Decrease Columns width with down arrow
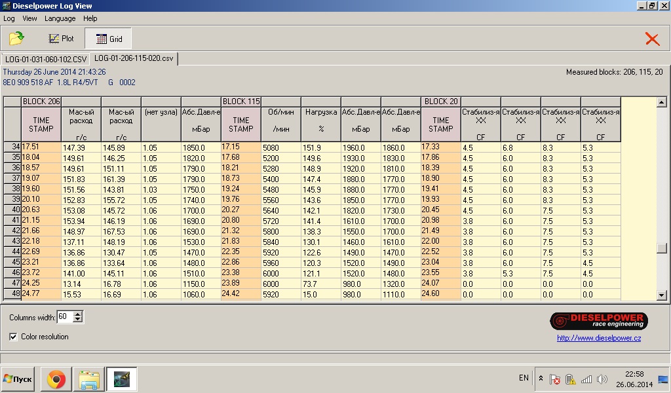 coord(78,320)
